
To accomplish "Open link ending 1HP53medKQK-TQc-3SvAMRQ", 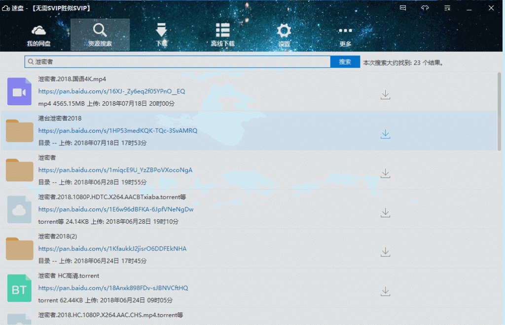I will pyautogui.click(x=117, y=130).
